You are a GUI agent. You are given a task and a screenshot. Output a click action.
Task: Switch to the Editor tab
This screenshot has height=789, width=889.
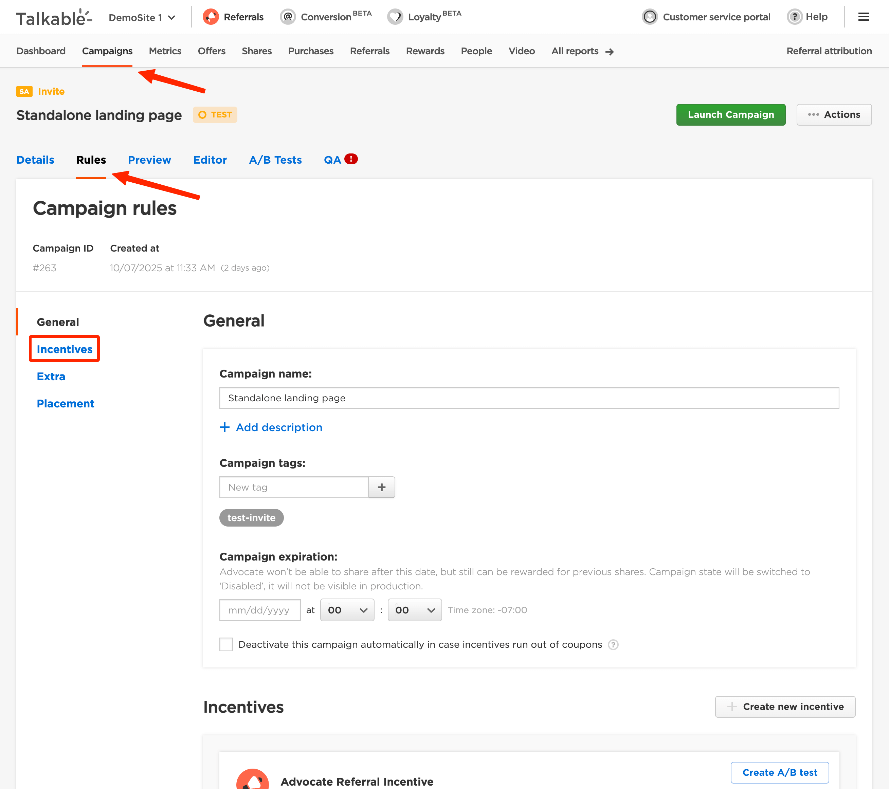click(210, 160)
